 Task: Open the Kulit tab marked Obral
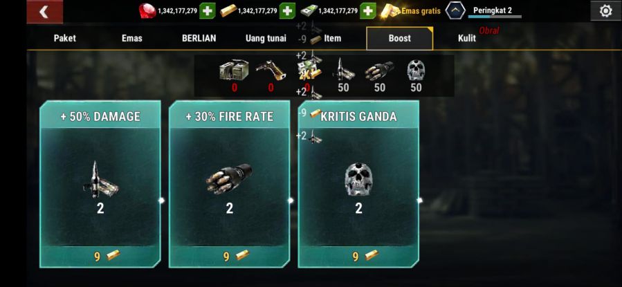[467, 39]
